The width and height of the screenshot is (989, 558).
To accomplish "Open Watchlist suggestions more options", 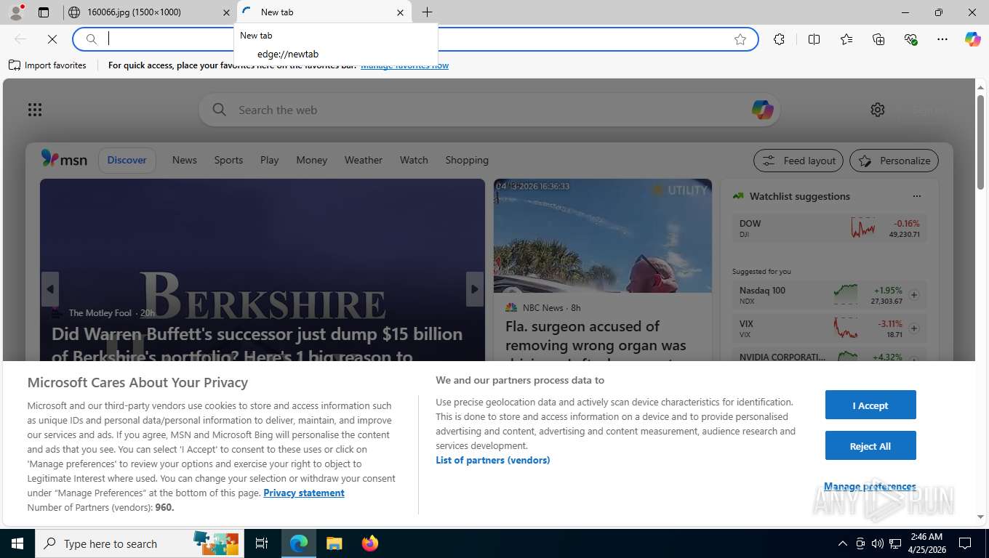I will (917, 196).
